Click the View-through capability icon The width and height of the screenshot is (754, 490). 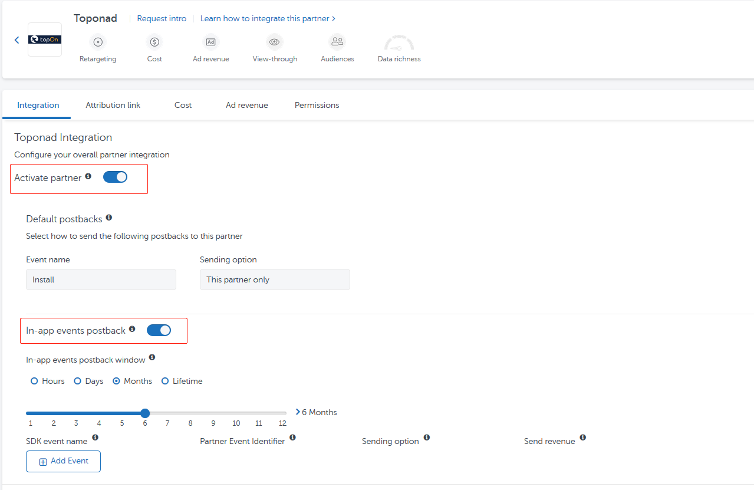274,42
